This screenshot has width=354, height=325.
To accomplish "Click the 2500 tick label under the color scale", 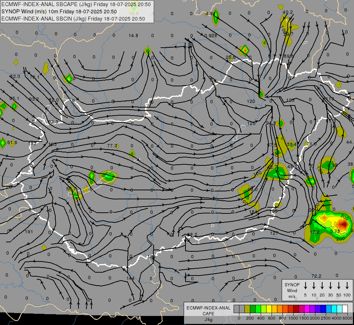I will (326, 318).
